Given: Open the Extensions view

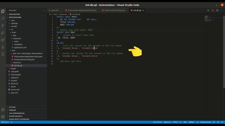Looking at the screenshot, I should click(3, 40).
